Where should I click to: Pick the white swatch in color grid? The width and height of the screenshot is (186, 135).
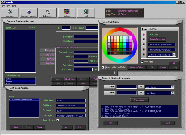tap(109, 38)
